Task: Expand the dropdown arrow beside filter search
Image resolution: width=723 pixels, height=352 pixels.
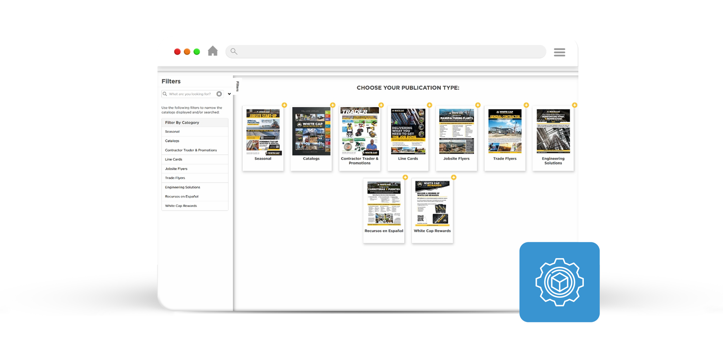Action: pyautogui.click(x=229, y=94)
